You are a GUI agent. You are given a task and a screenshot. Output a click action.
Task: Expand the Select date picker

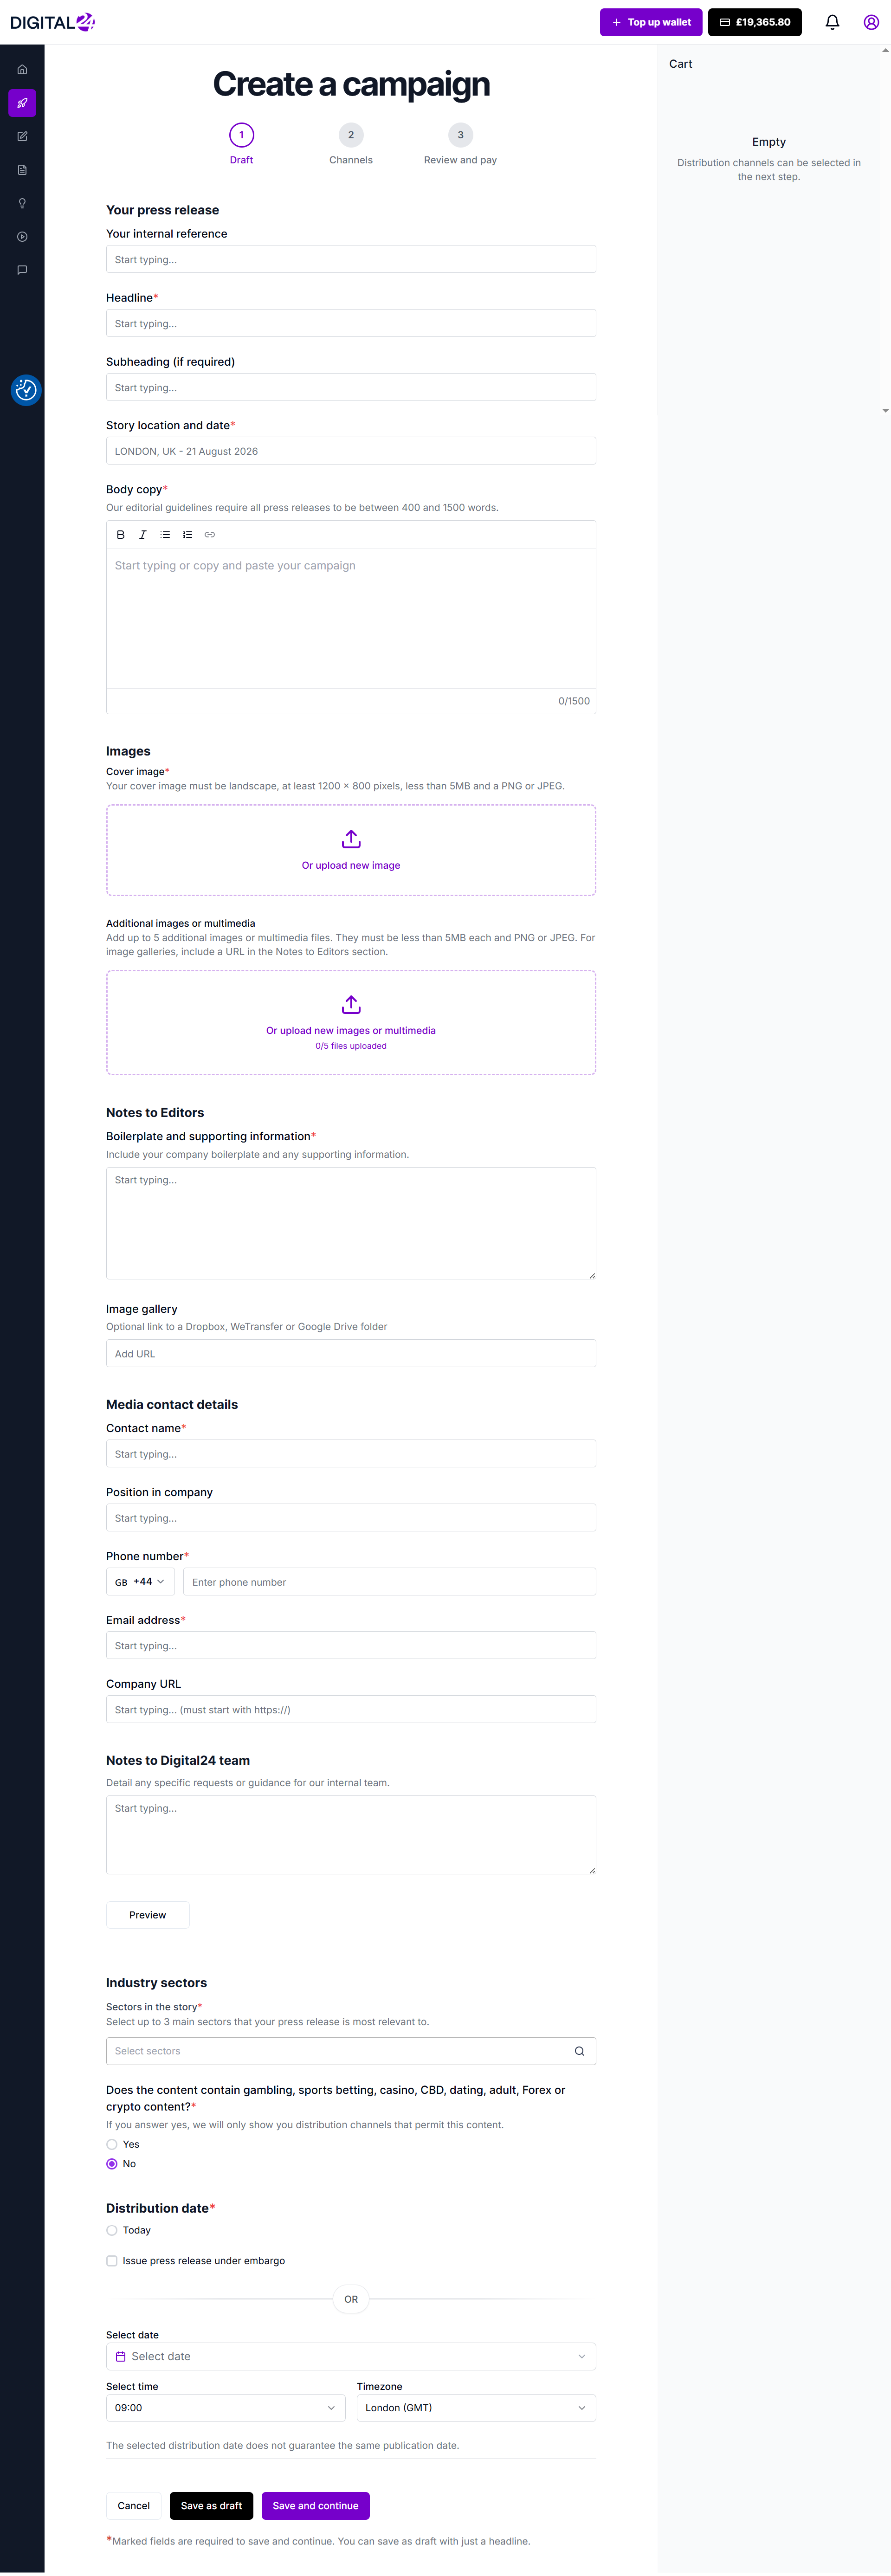click(x=350, y=2356)
